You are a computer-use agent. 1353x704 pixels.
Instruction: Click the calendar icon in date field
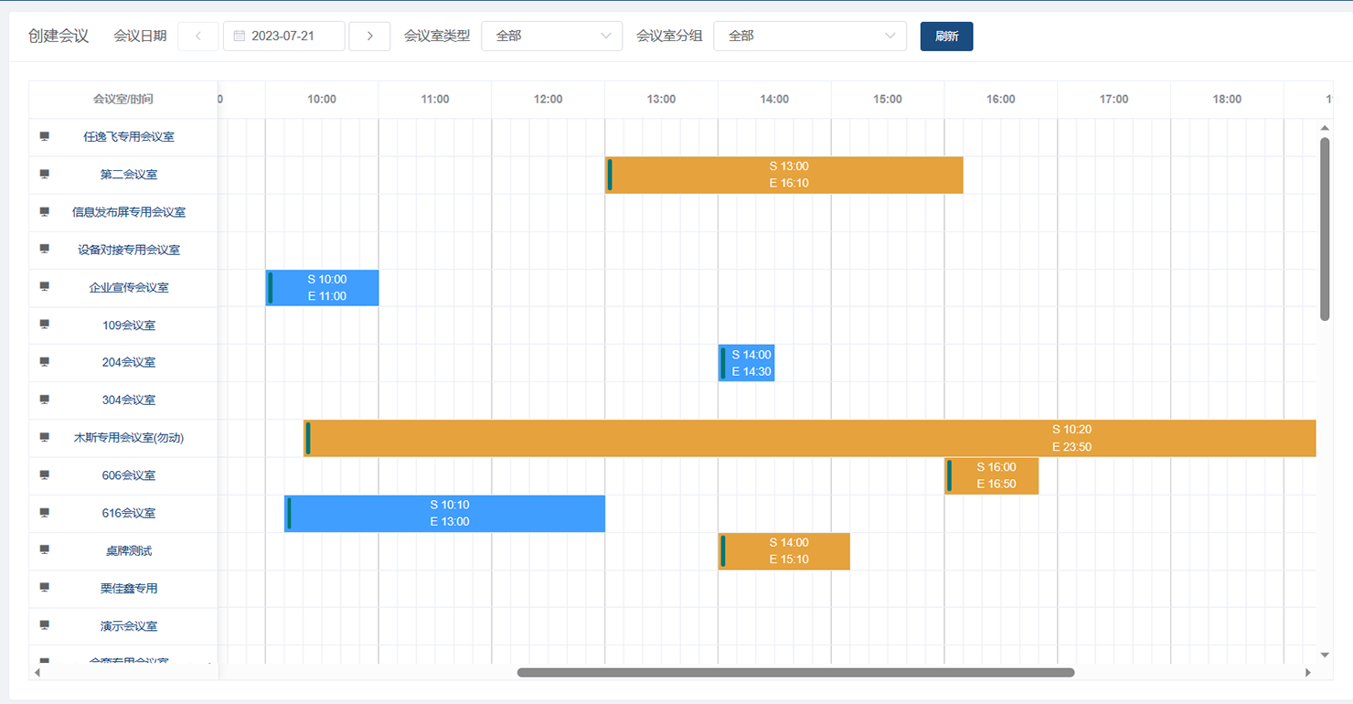pos(240,37)
